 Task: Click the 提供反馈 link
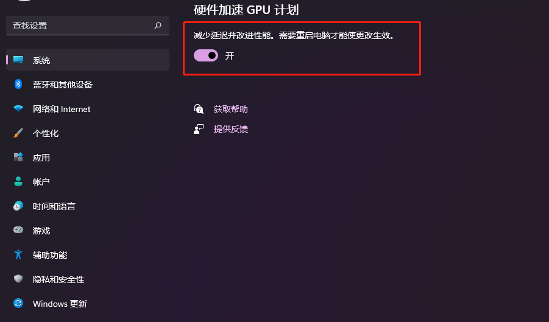click(x=231, y=129)
